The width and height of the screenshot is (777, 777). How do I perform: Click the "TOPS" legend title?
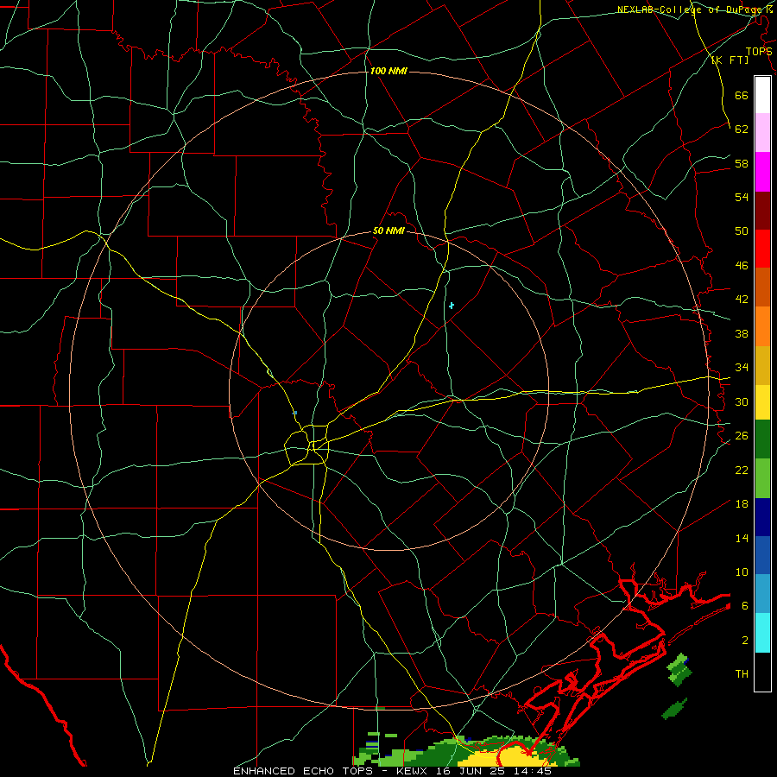pyautogui.click(x=759, y=51)
